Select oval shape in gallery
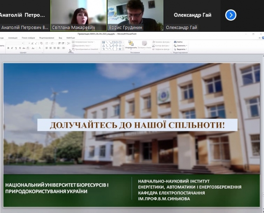Viewport: 264px width, 213px height. (116, 42)
